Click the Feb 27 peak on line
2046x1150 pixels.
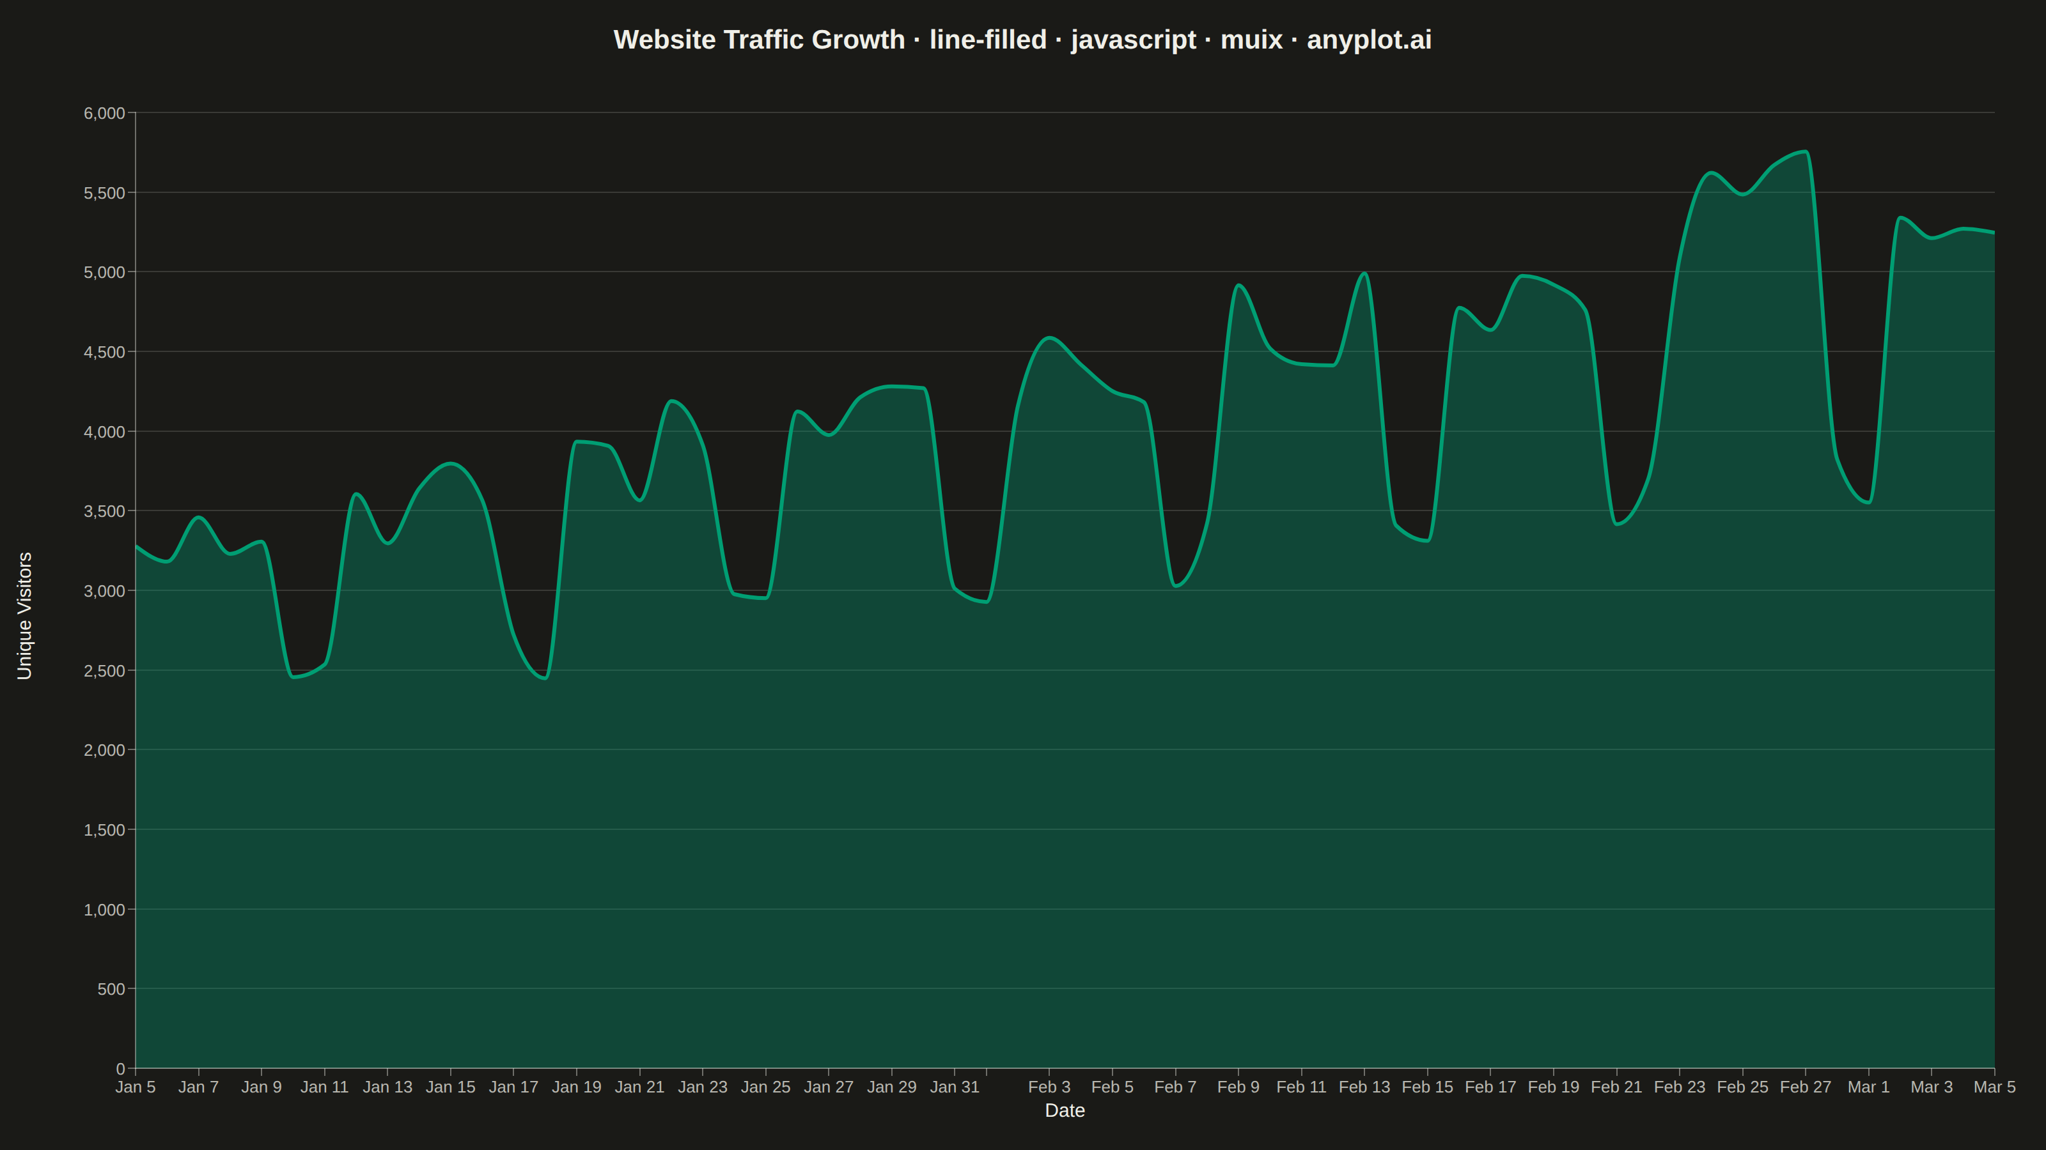1806,151
